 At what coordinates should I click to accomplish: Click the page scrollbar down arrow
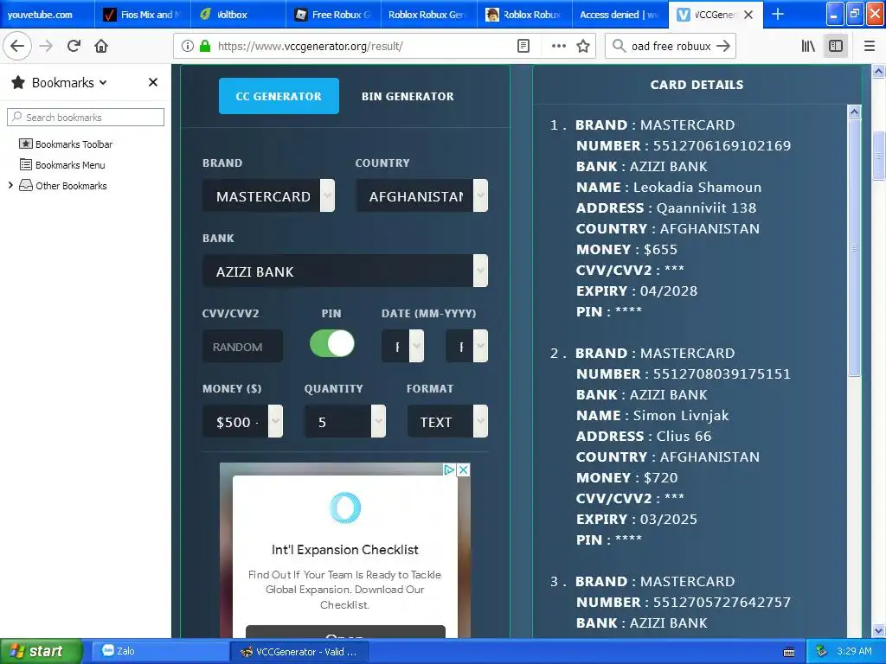click(x=878, y=631)
